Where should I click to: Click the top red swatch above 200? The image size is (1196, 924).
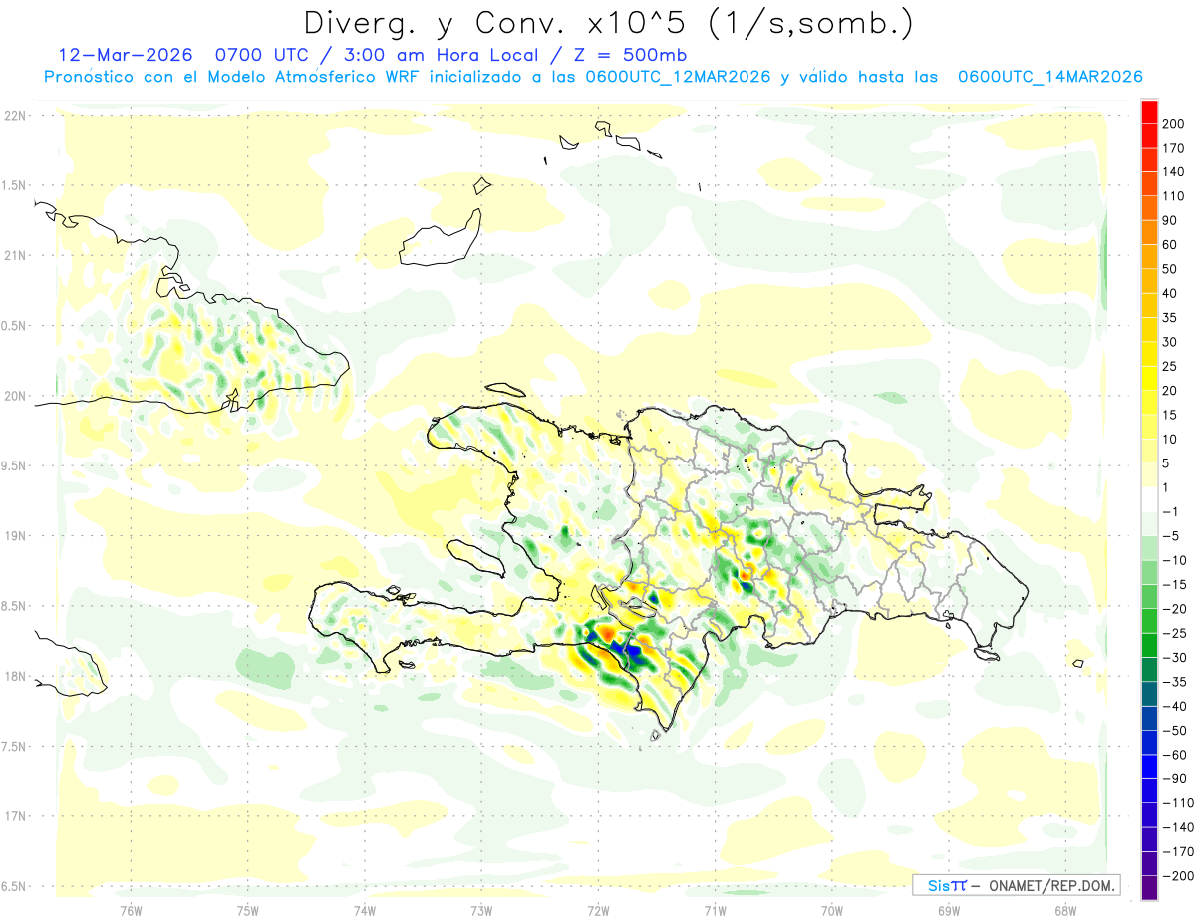click(1149, 111)
